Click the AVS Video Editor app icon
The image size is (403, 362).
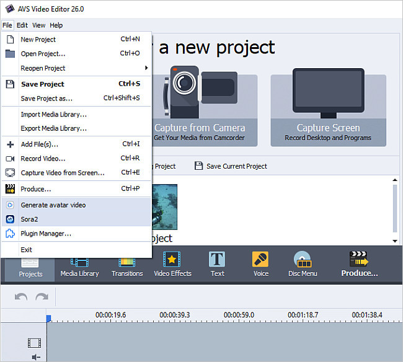[10, 9]
